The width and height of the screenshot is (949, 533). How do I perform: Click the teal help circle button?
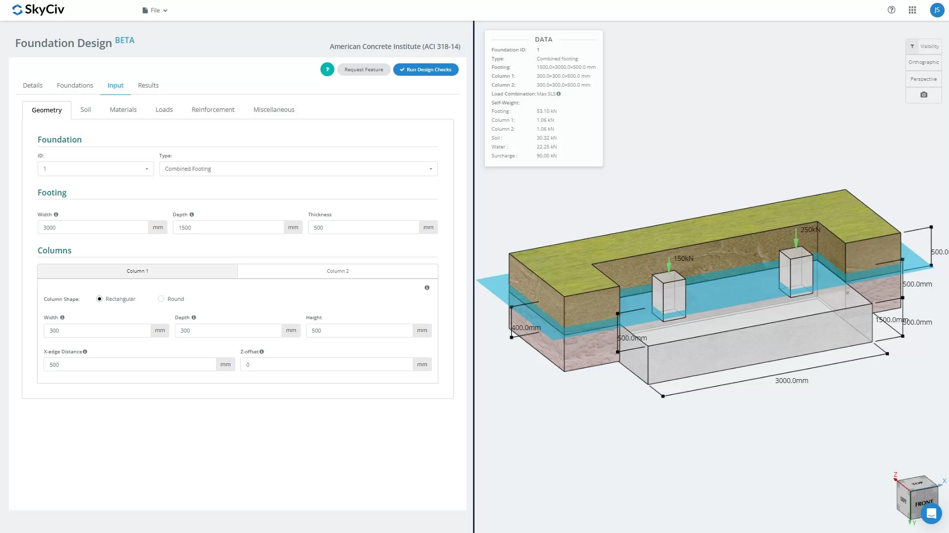point(327,69)
